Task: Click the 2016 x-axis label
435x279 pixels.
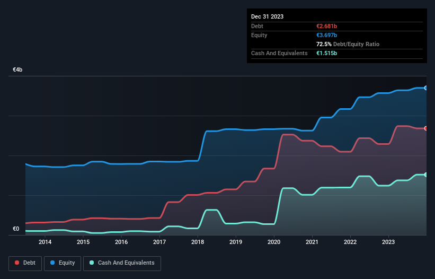Action: tap(121, 242)
